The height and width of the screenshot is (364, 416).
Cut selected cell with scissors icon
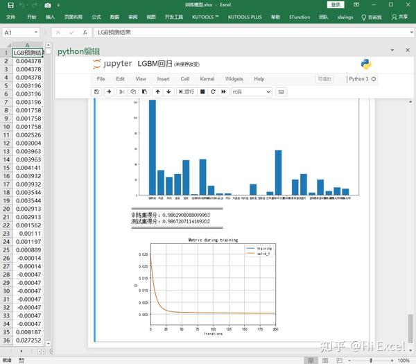pyautogui.click(x=122, y=92)
